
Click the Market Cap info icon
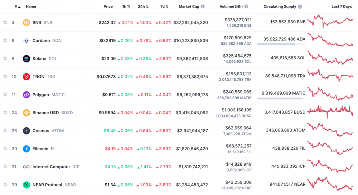click(203, 7)
